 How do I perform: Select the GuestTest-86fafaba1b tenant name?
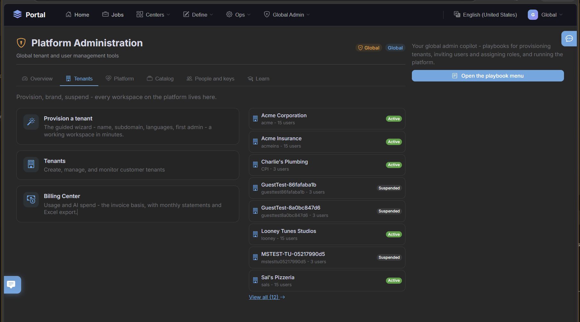pos(289,185)
